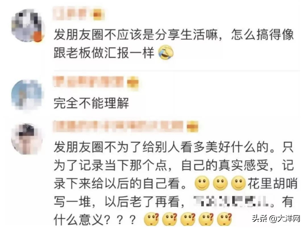Tap the first commenter's blurred username

71,13
